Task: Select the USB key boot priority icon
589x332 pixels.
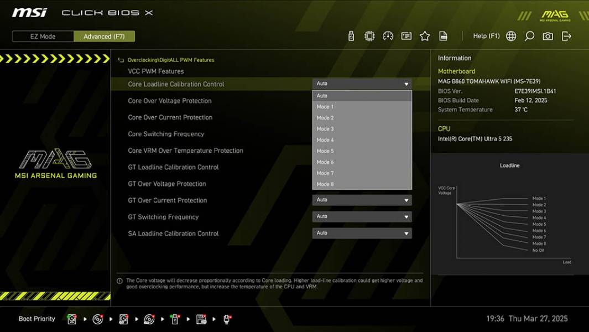Action: tap(175, 319)
